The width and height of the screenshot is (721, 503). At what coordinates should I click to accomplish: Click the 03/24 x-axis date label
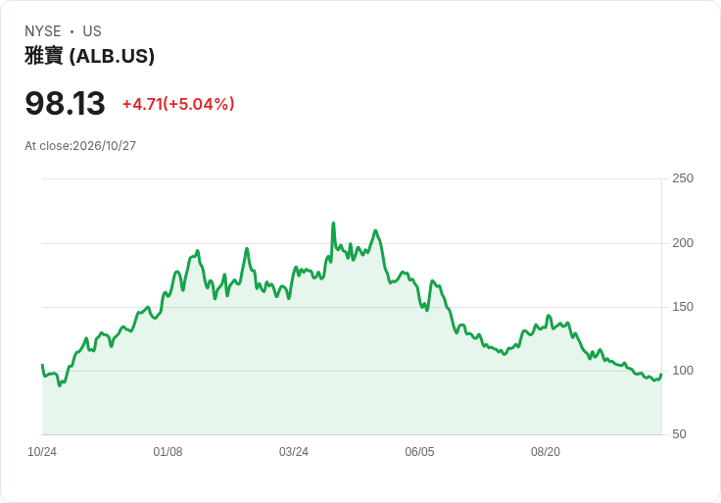pos(294,452)
